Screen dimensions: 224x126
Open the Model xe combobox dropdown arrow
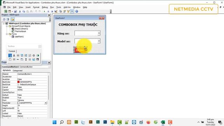point(99,41)
